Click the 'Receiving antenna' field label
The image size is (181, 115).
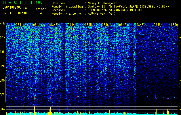pos(66,14)
